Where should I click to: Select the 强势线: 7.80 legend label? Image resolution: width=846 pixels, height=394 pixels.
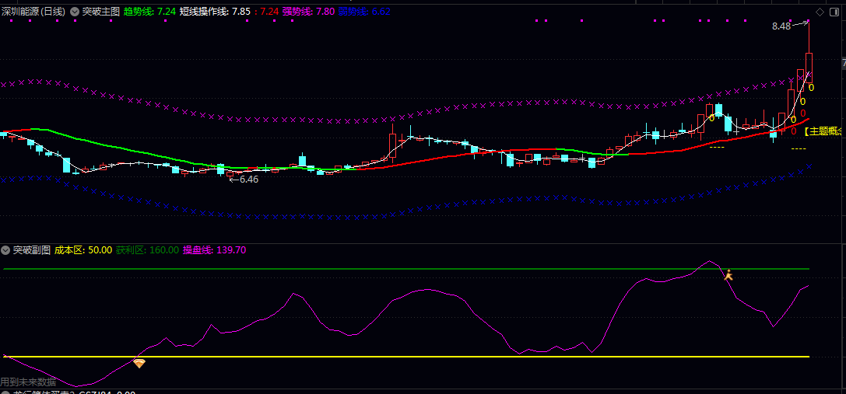click(309, 12)
